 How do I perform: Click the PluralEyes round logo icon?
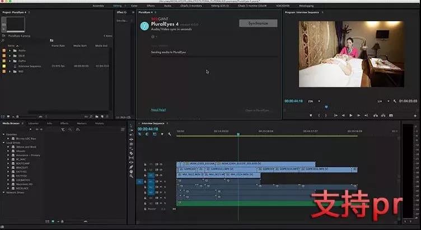[144, 26]
